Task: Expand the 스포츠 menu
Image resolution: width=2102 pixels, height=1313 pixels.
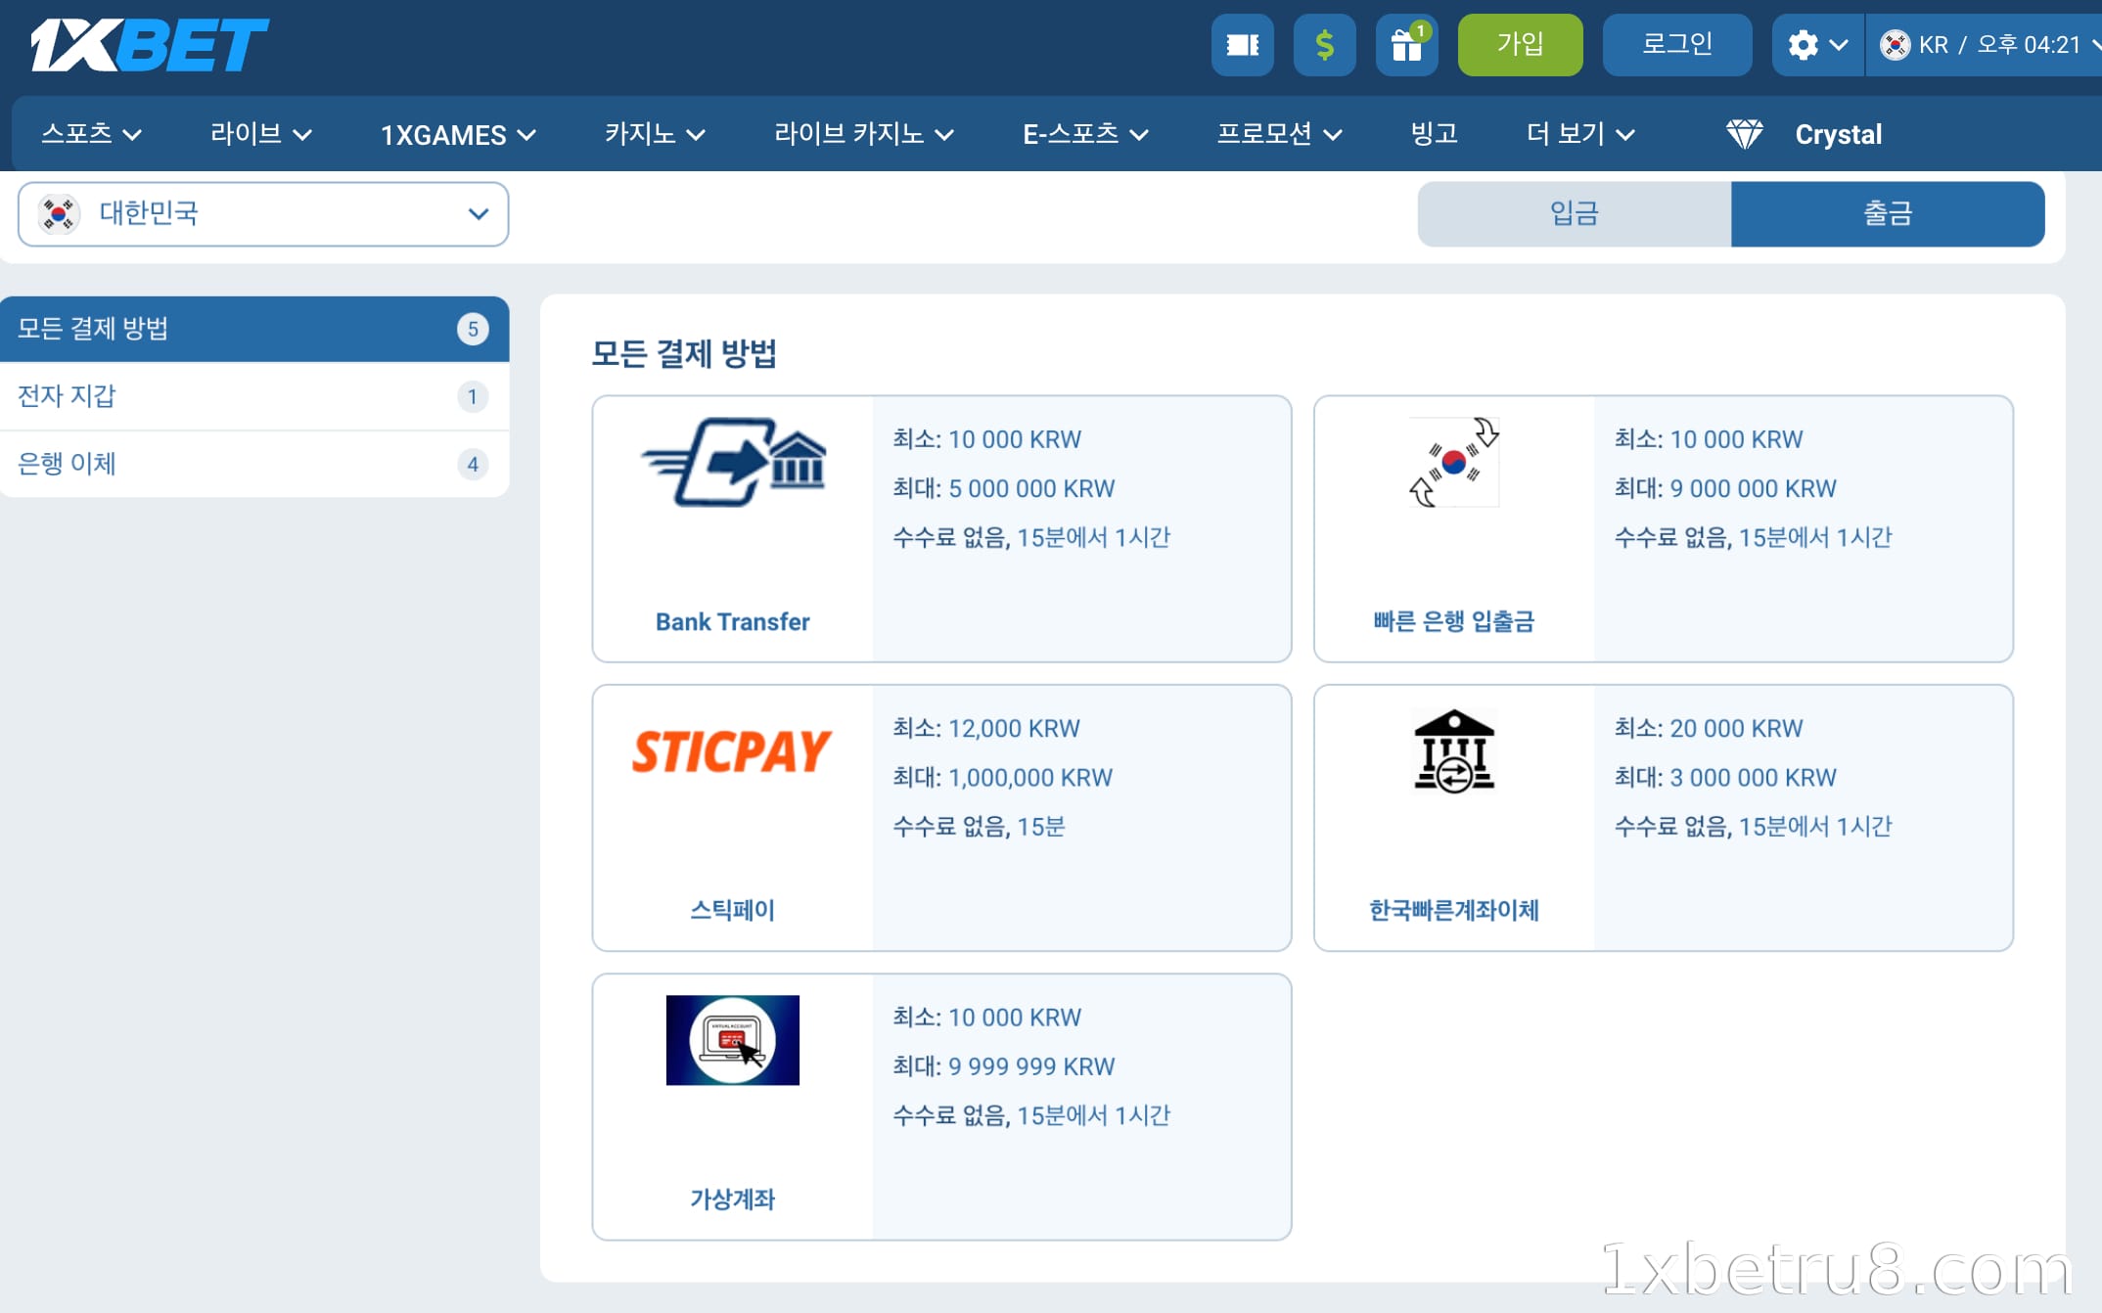Action: tap(91, 134)
